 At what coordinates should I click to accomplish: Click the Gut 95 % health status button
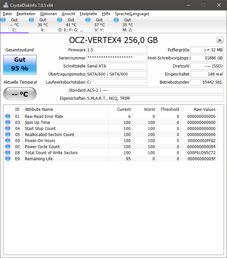point(20,65)
